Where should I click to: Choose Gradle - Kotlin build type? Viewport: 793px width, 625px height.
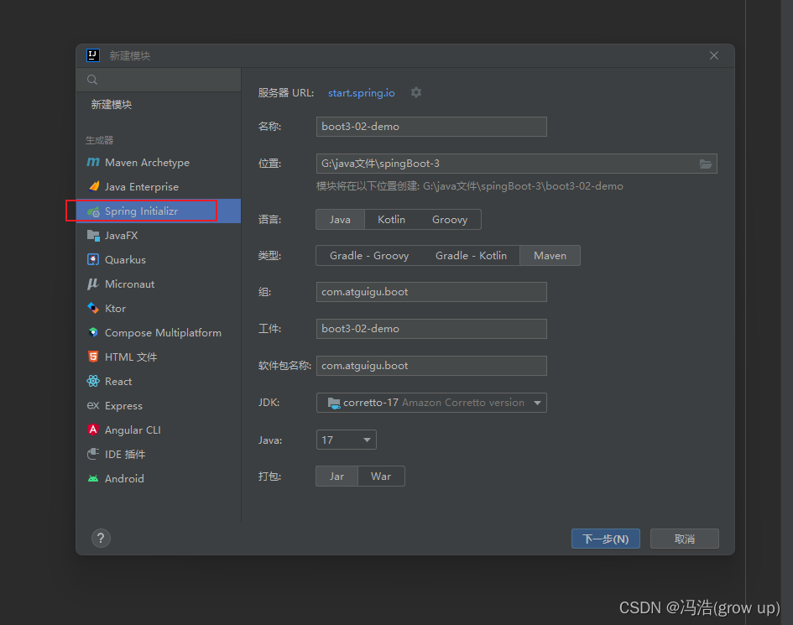point(471,256)
